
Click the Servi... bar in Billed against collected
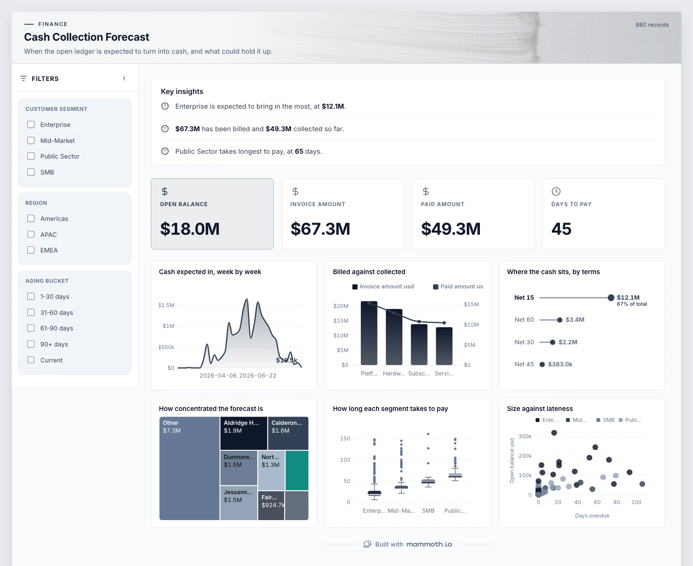pyautogui.click(x=444, y=346)
